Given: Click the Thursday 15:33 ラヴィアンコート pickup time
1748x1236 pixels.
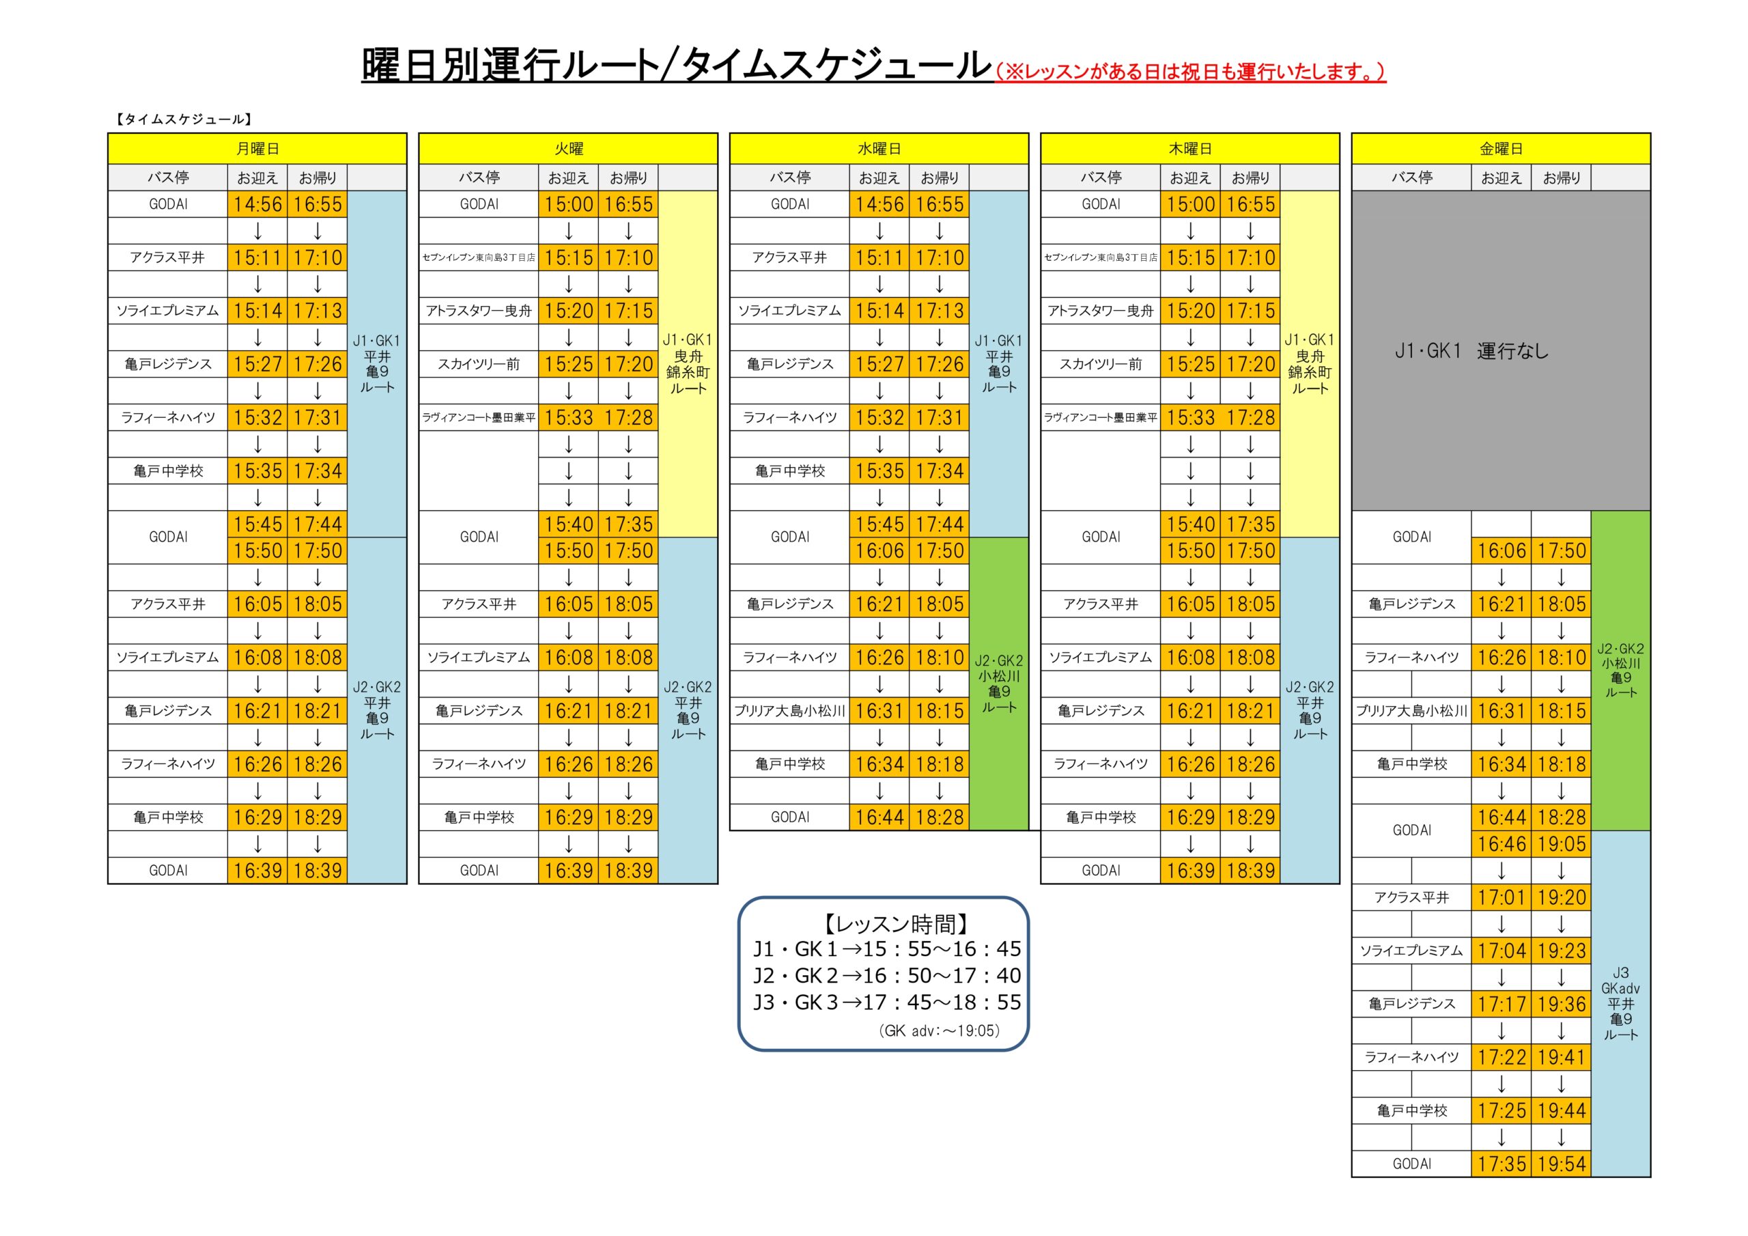Looking at the screenshot, I should pos(1190,417).
